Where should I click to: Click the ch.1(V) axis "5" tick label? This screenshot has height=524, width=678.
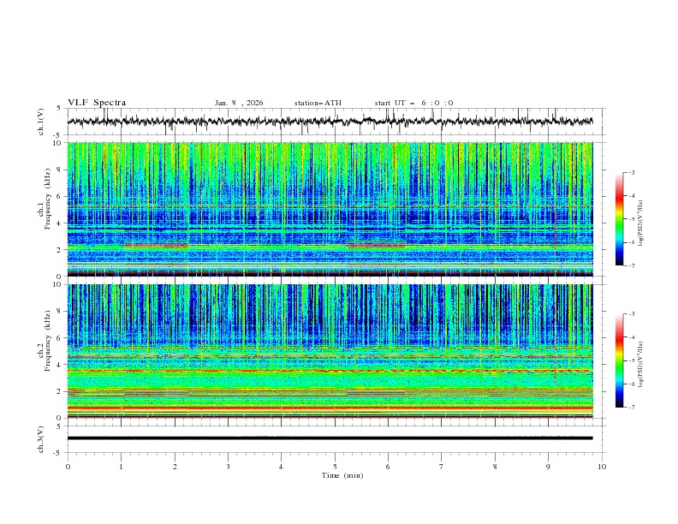pos(59,109)
